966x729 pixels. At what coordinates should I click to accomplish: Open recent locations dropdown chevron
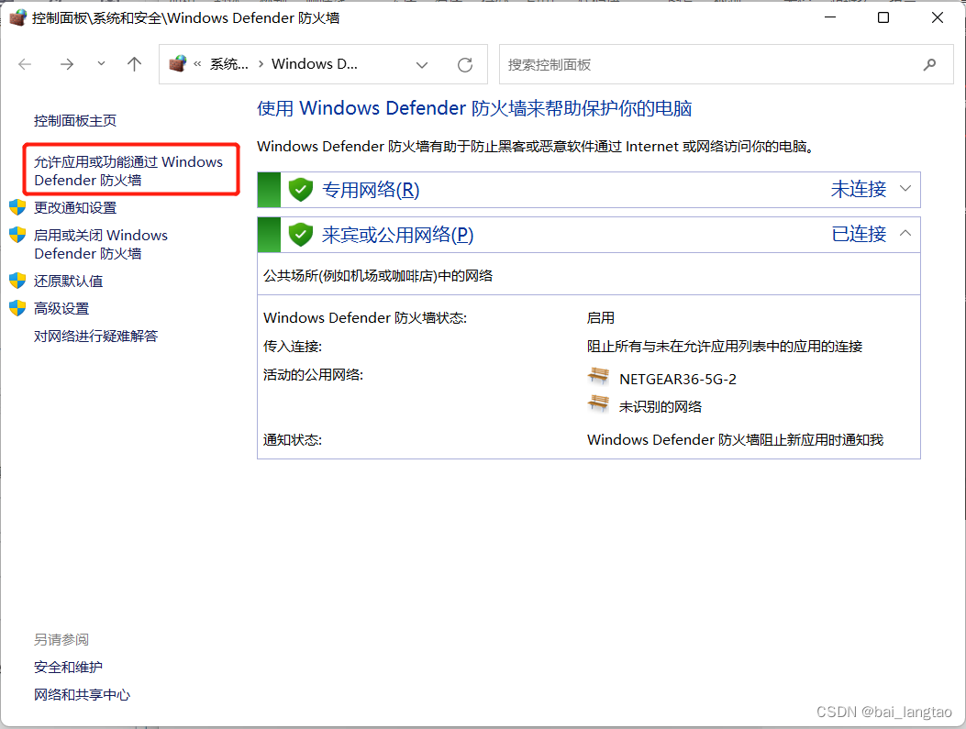pos(101,63)
